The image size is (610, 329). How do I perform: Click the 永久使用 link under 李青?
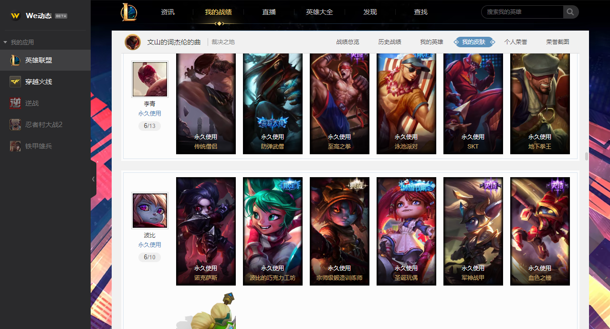(x=149, y=114)
